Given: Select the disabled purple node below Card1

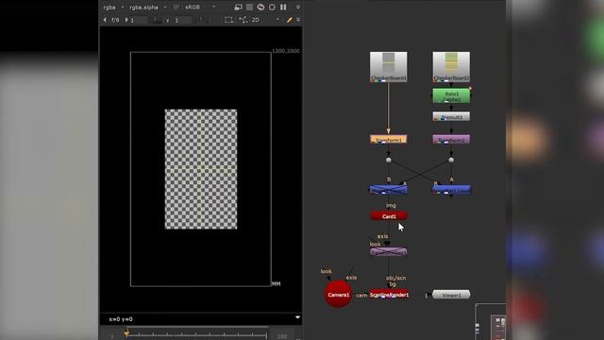Looking at the screenshot, I should tap(388, 252).
